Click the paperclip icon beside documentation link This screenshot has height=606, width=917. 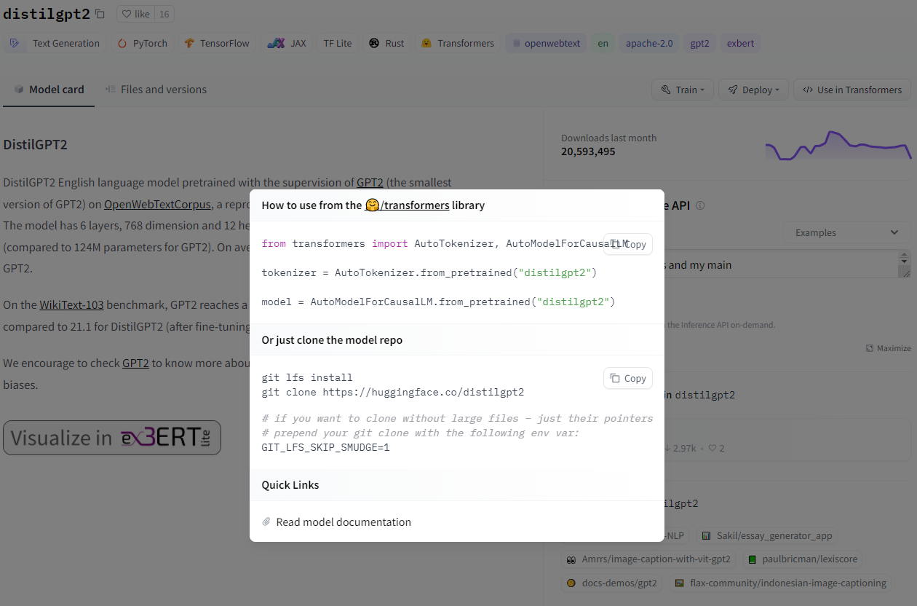click(x=266, y=522)
